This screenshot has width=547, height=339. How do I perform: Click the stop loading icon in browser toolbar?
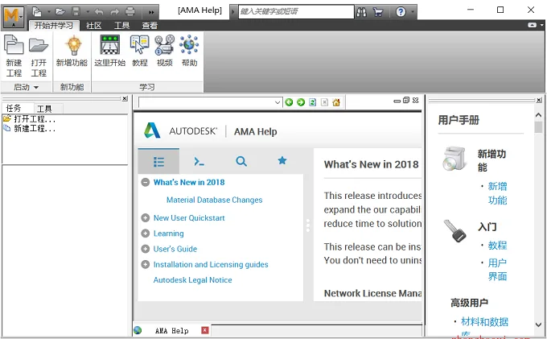point(324,102)
